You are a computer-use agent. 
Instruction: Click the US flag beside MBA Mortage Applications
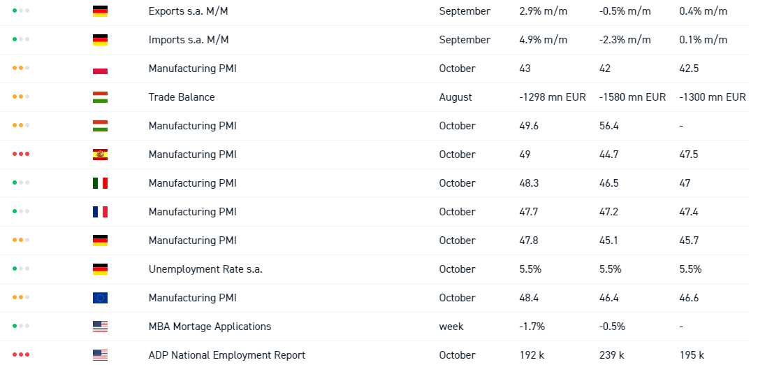(100, 327)
